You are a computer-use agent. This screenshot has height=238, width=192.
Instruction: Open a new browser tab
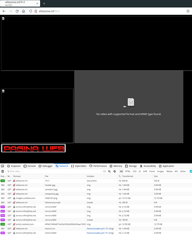tap(44, 3)
